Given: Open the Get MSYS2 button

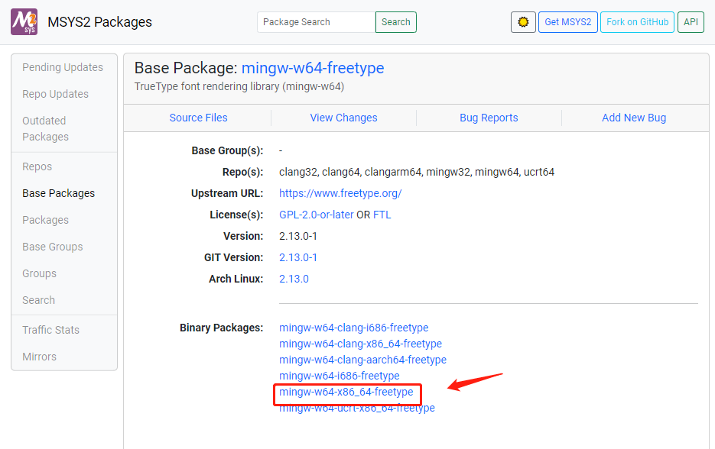Looking at the screenshot, I should [567, 22].
